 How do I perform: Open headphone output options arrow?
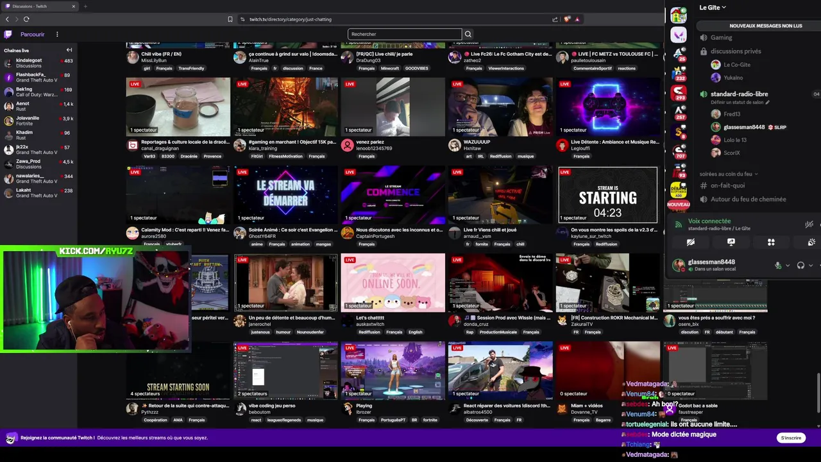810,265
